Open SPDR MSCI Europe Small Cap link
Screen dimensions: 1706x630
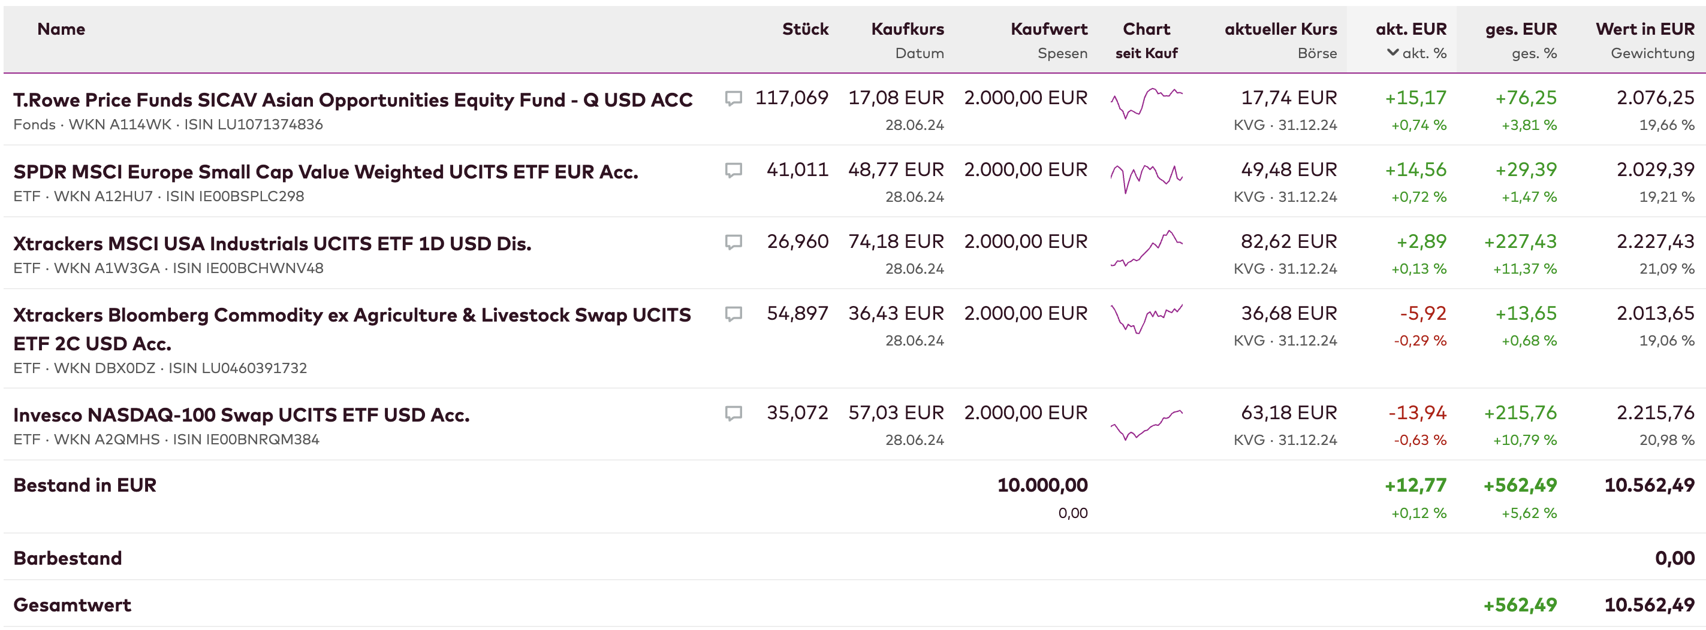(325, 172)
